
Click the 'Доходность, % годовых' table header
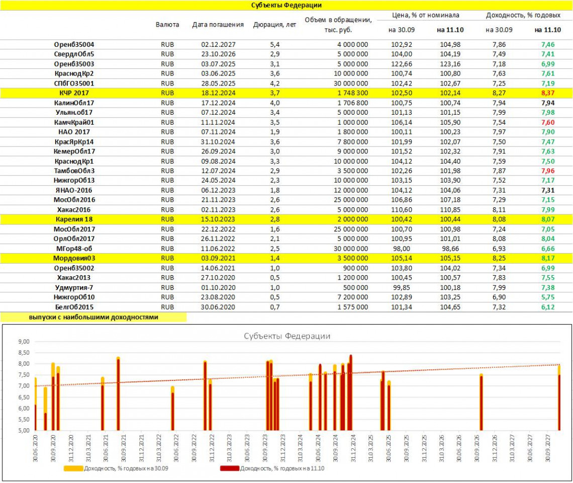(524, 16)
